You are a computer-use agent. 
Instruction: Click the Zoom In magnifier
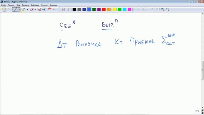[163, 9]
